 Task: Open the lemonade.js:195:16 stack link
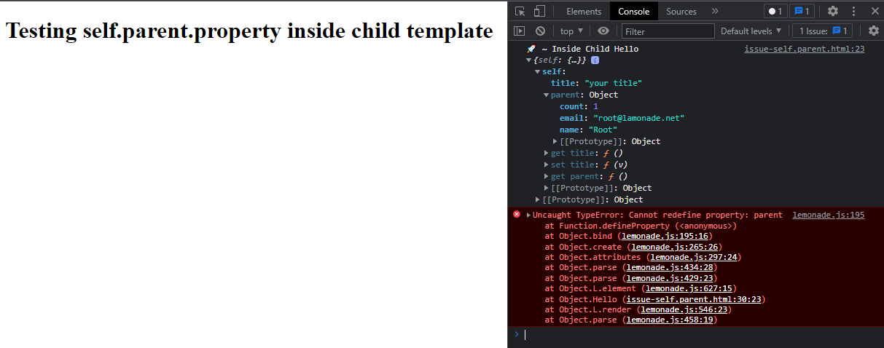[665, 236]
